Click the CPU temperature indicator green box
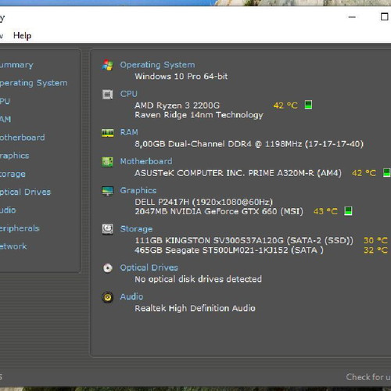This screenshot has width=391, height=391. (x=308, y=105)
